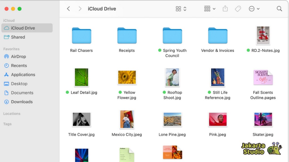This screenshot has width=289, height=162.
Task: Open Desktop icon in sidebar
Action: pos(6,84)
